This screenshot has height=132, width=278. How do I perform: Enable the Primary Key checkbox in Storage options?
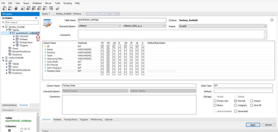[x=215, y=101]
